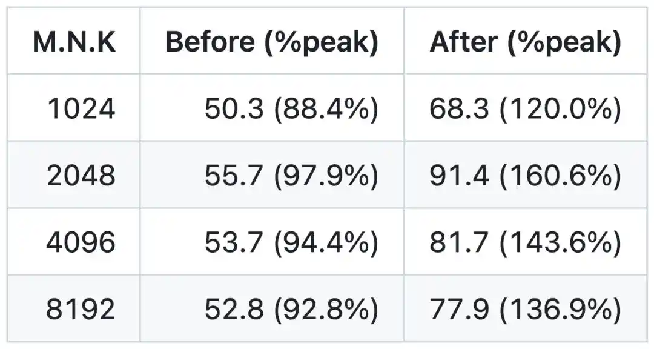This screenshot has width=654, height=349.
Task: Click the 52.8 (92.8%) cell
Action: [x=272, y=308]
